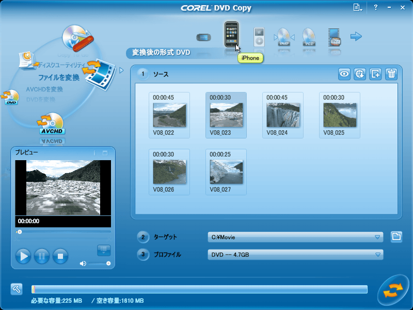This screenshot has width=413, height=310.
Task: Open the target path C:¥Movie dropdown
Action: click(295, 237)
